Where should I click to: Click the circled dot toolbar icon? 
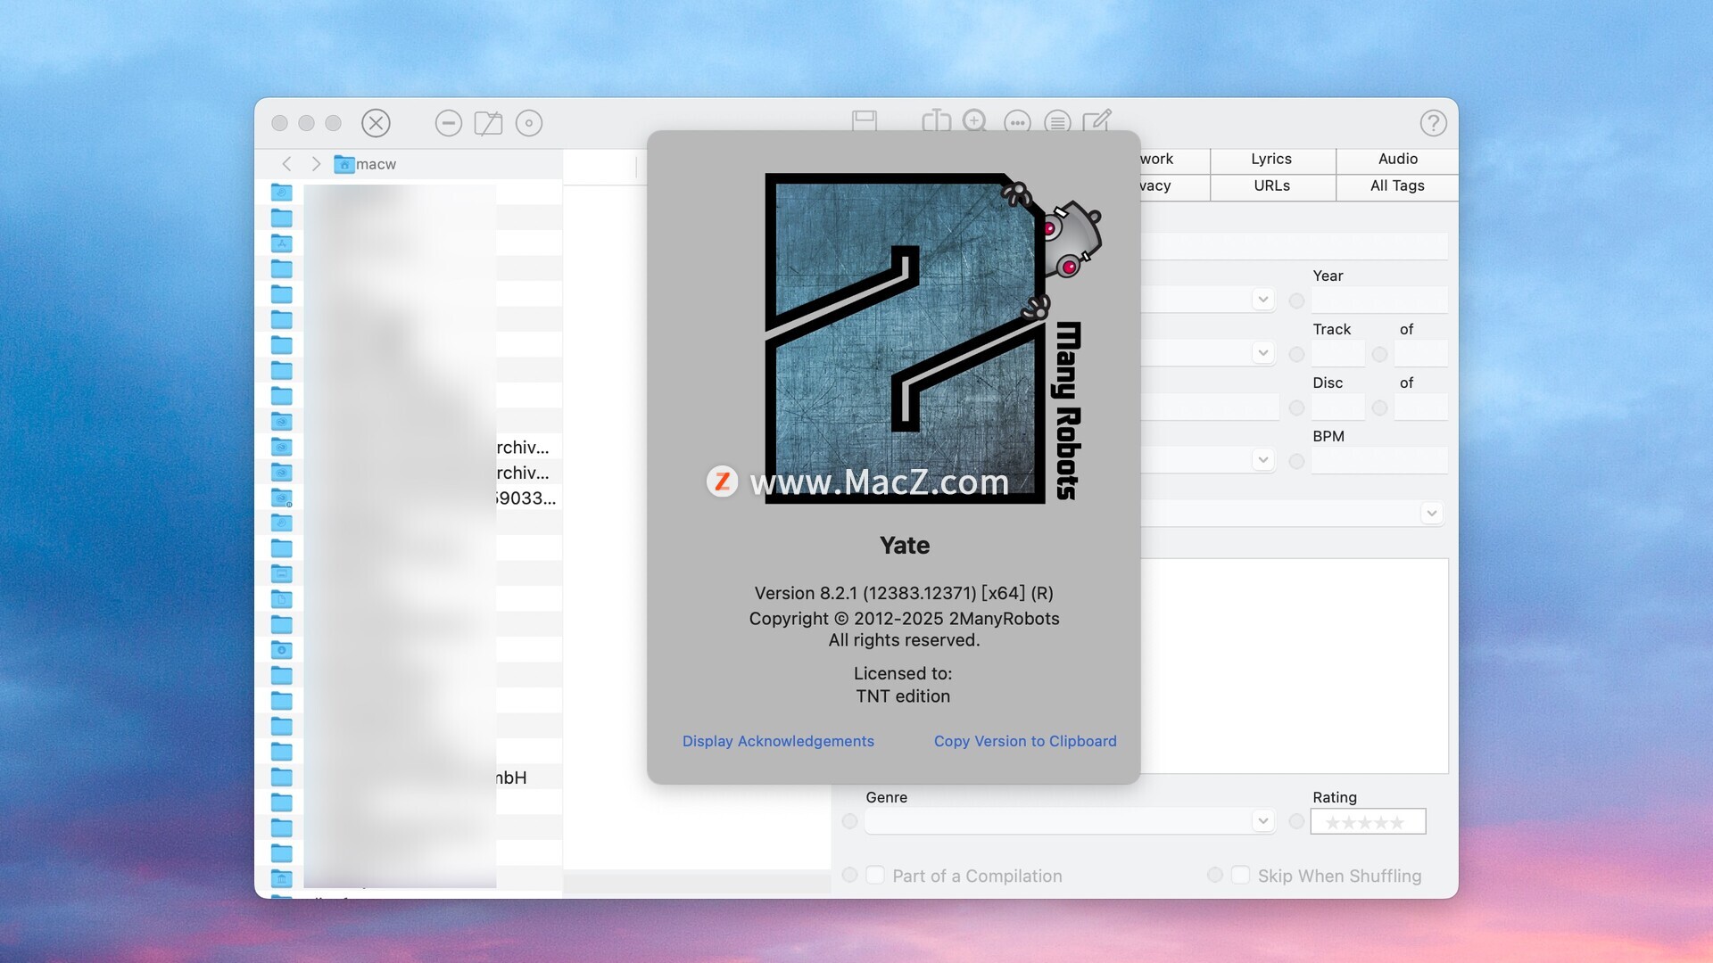(x=529, y=123)
